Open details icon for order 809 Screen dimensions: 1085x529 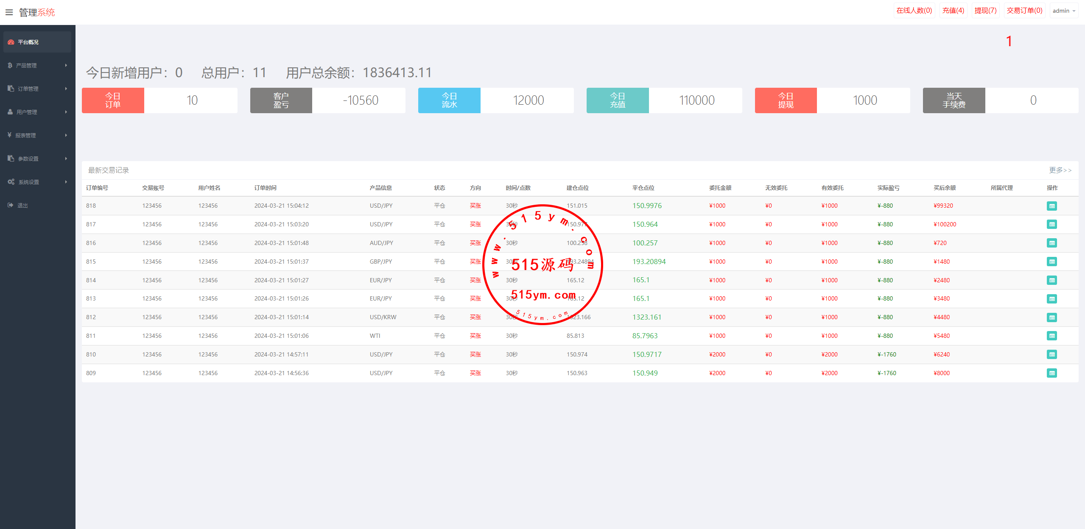(1051, 373)
